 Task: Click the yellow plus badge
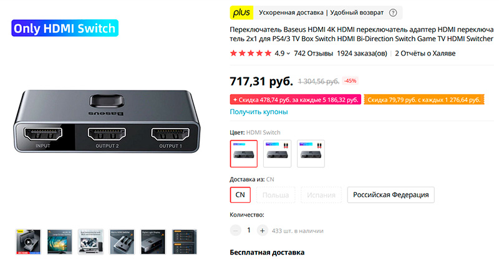click(x=241, y=12)
